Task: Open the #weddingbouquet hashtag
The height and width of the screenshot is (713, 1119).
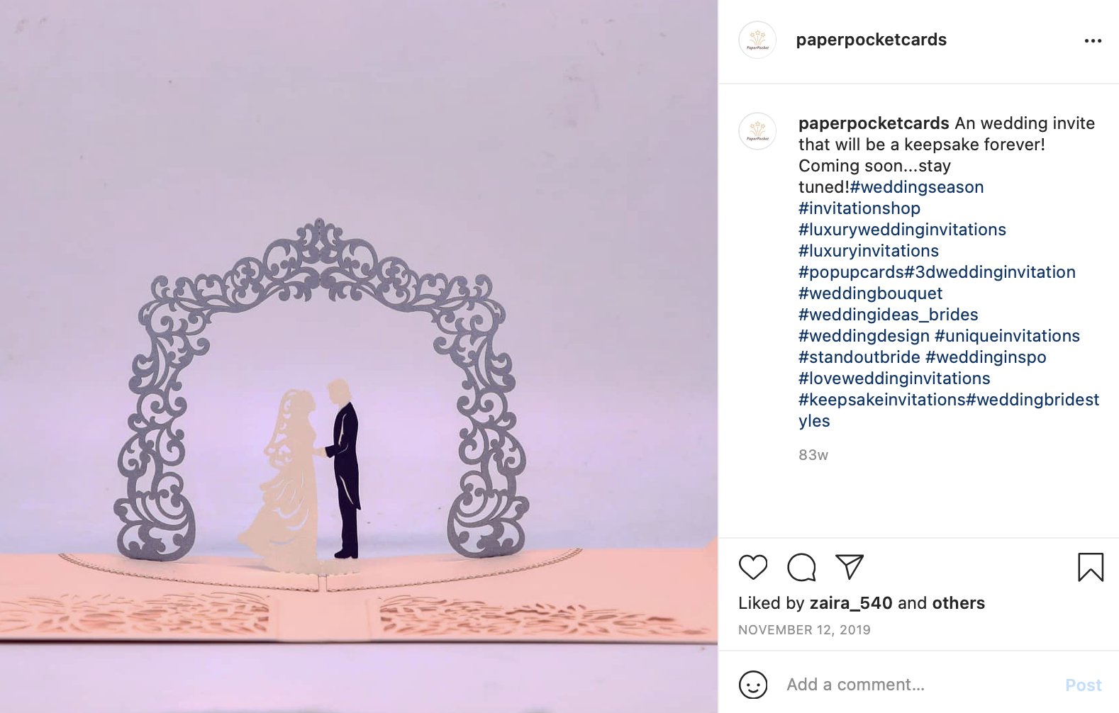Action: click(x=871, y=293)
